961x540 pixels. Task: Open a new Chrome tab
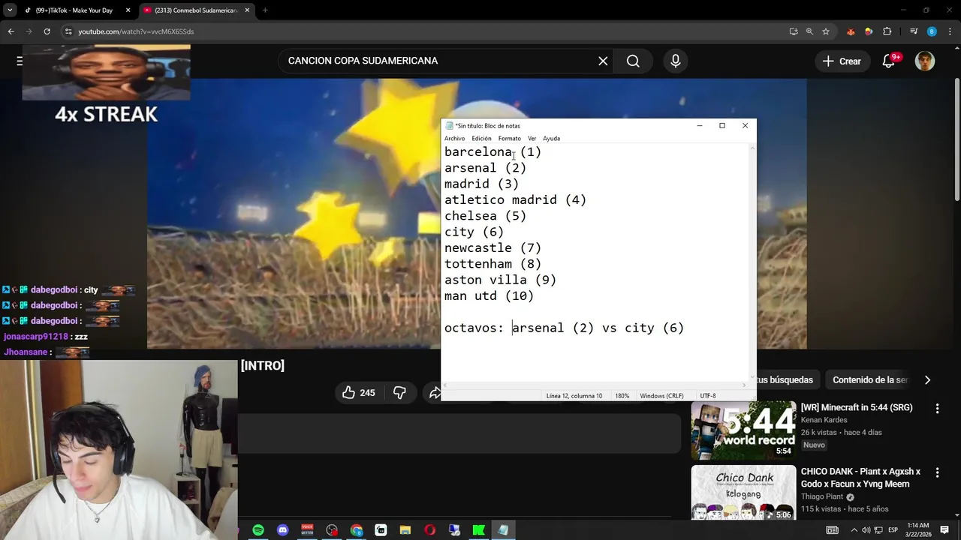click(265, 10)
